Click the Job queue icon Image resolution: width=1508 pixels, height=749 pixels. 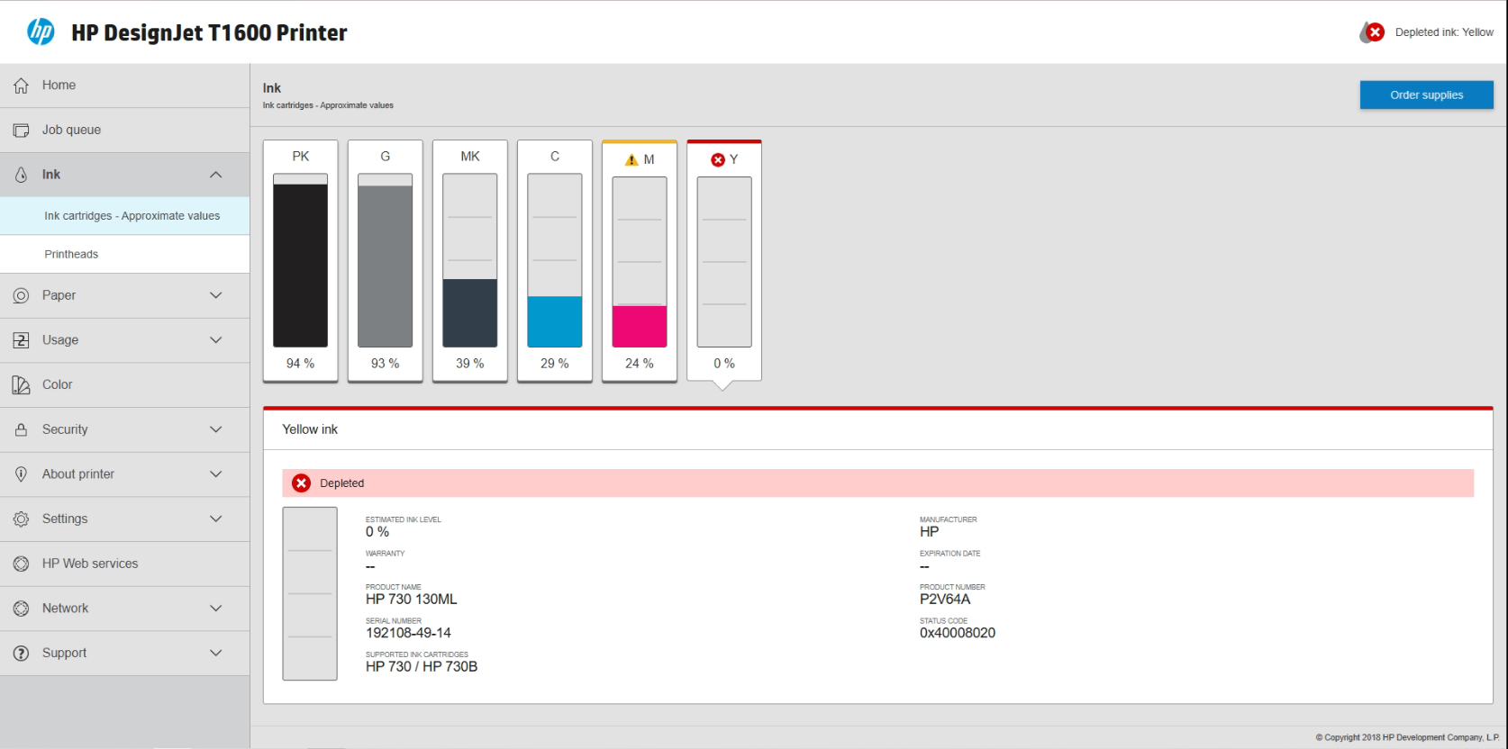21,131
